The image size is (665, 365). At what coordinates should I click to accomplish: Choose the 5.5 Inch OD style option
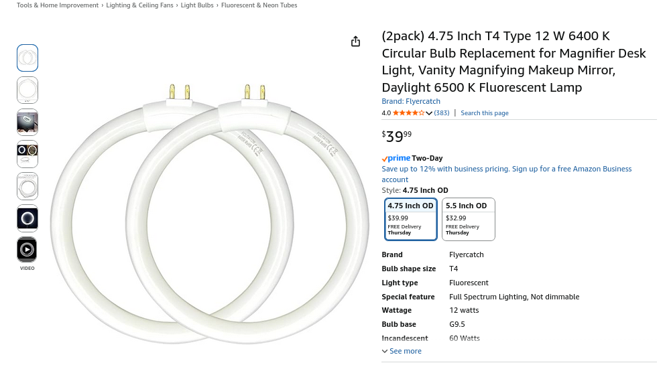click(468, 218)
